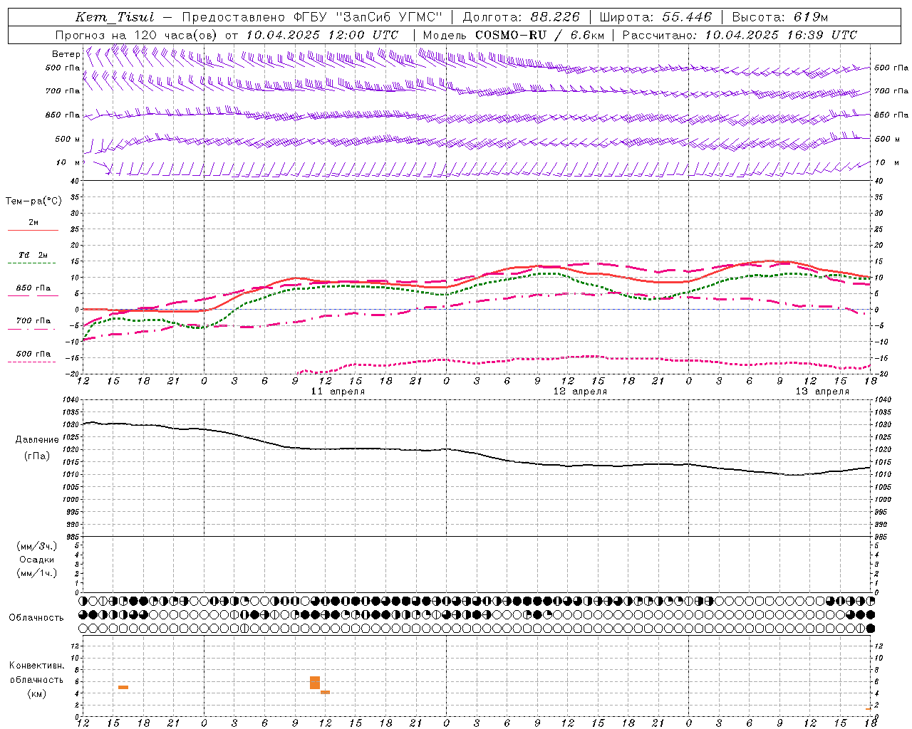
Task: Click the '(мм/3ч.)' precipitation unit label
Action: click(x=37, y=547)
